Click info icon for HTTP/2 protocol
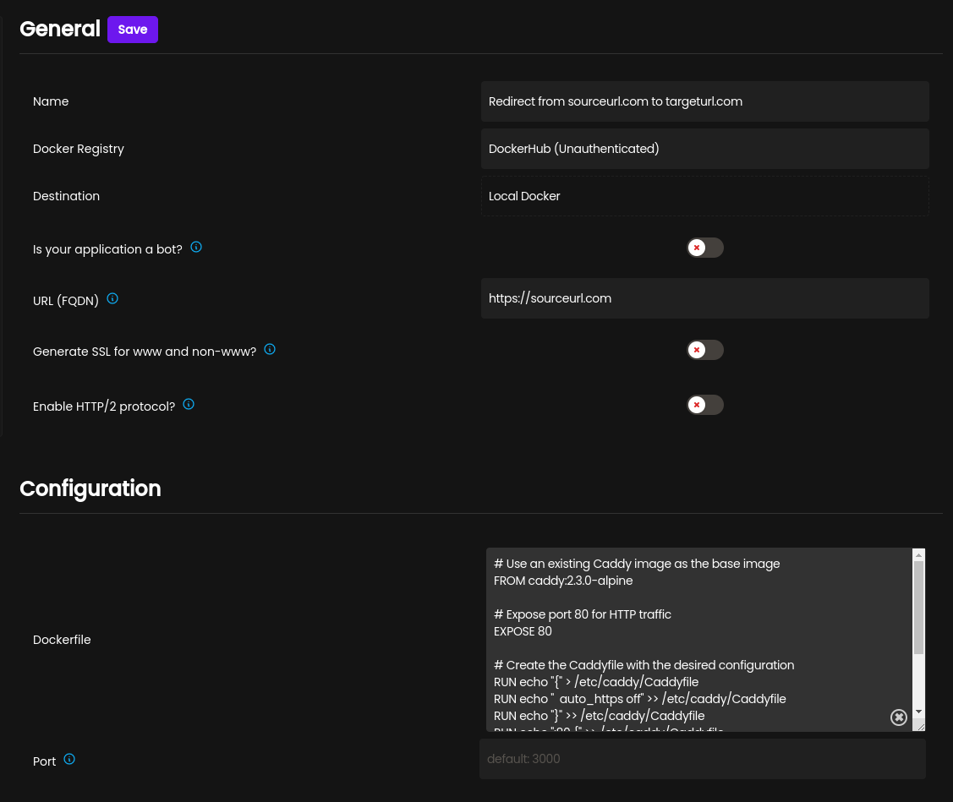This screenshot has height=802, width=953. 189,404
